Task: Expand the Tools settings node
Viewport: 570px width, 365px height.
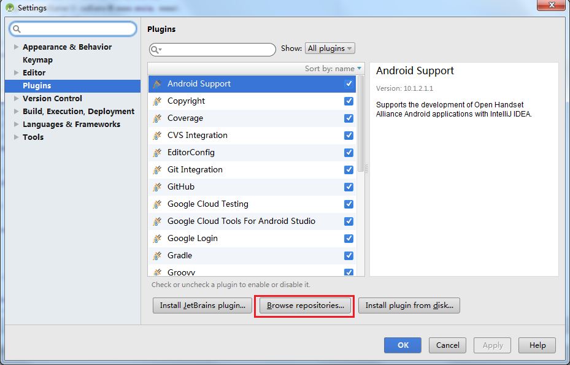Action: pyautogui.click(x=16, y=137)
